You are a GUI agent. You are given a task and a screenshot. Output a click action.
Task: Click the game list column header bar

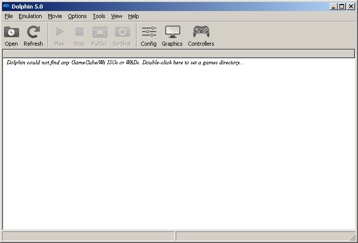(179, 54)
